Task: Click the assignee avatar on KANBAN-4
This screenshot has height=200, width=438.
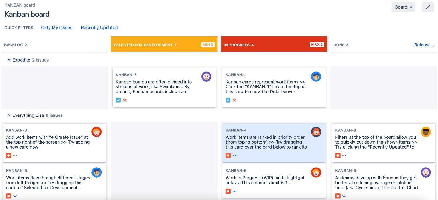Action: pos(316,132)
